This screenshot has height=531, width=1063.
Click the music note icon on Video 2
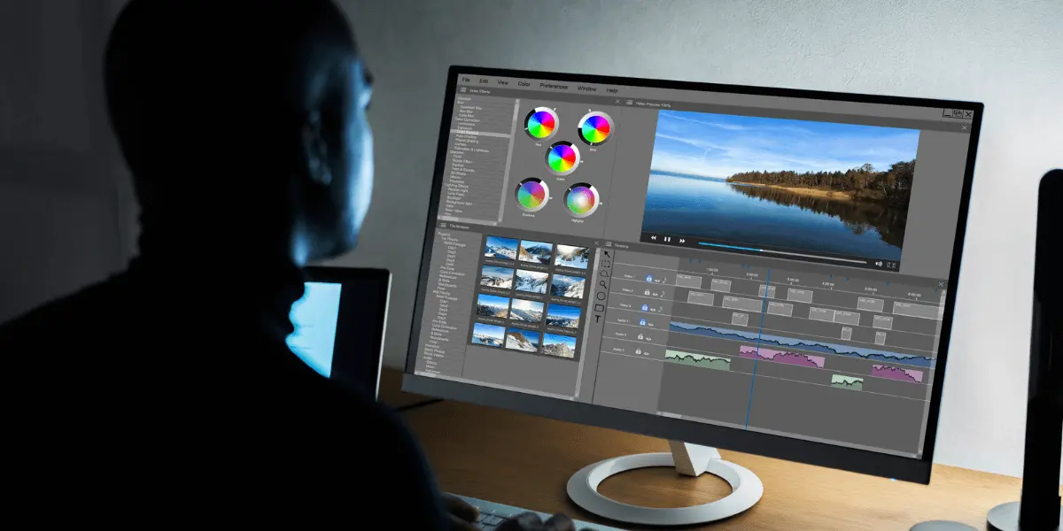coord(662,294)
